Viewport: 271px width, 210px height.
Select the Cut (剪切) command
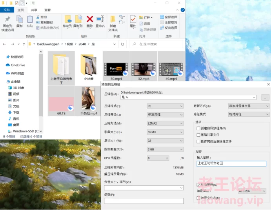(x=42, y=17)
